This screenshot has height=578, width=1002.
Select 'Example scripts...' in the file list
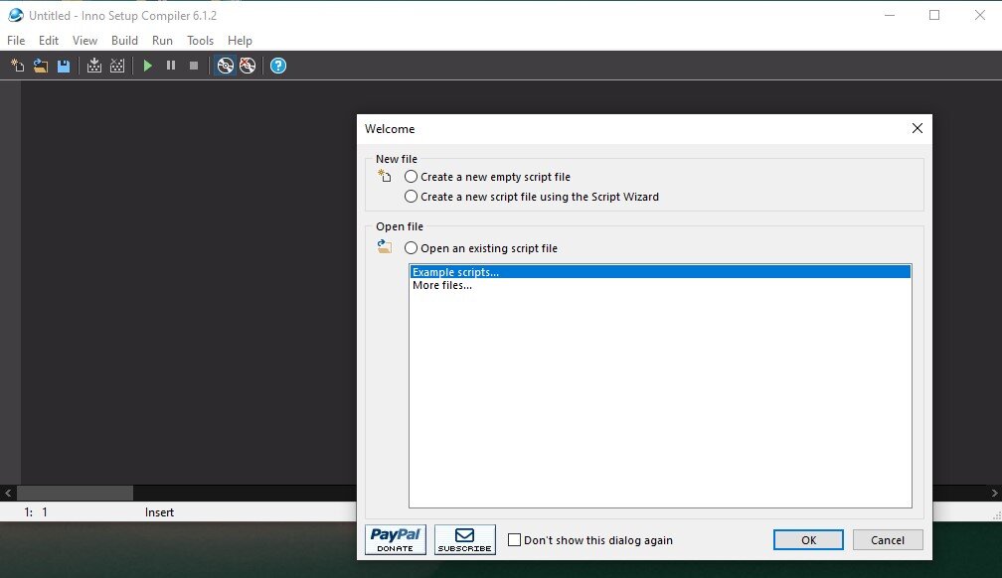(660, 272)
